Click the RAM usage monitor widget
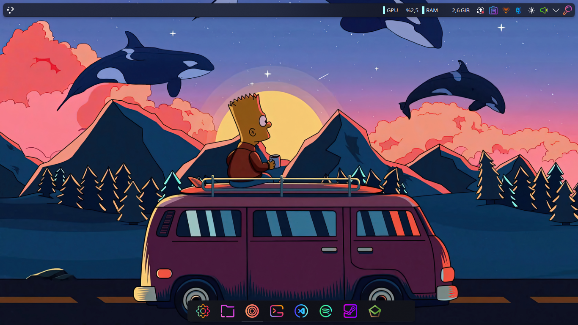 click(446, 10)
